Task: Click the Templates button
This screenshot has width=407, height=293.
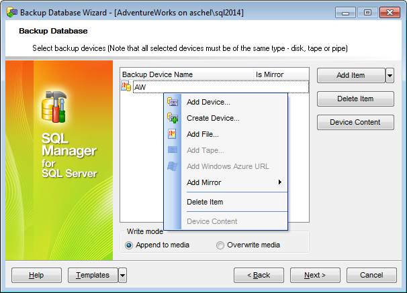Action: 93,275
